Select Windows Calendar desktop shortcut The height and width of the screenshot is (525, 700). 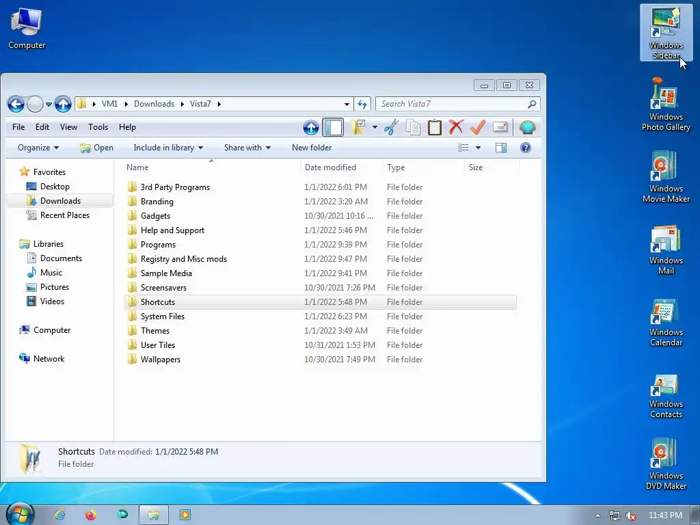666,321
